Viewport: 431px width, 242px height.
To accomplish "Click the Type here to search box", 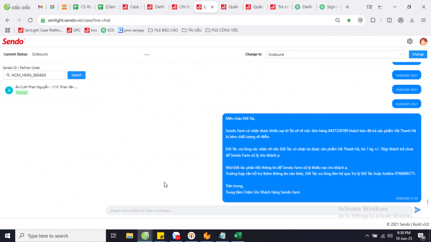I will (61, 236).
